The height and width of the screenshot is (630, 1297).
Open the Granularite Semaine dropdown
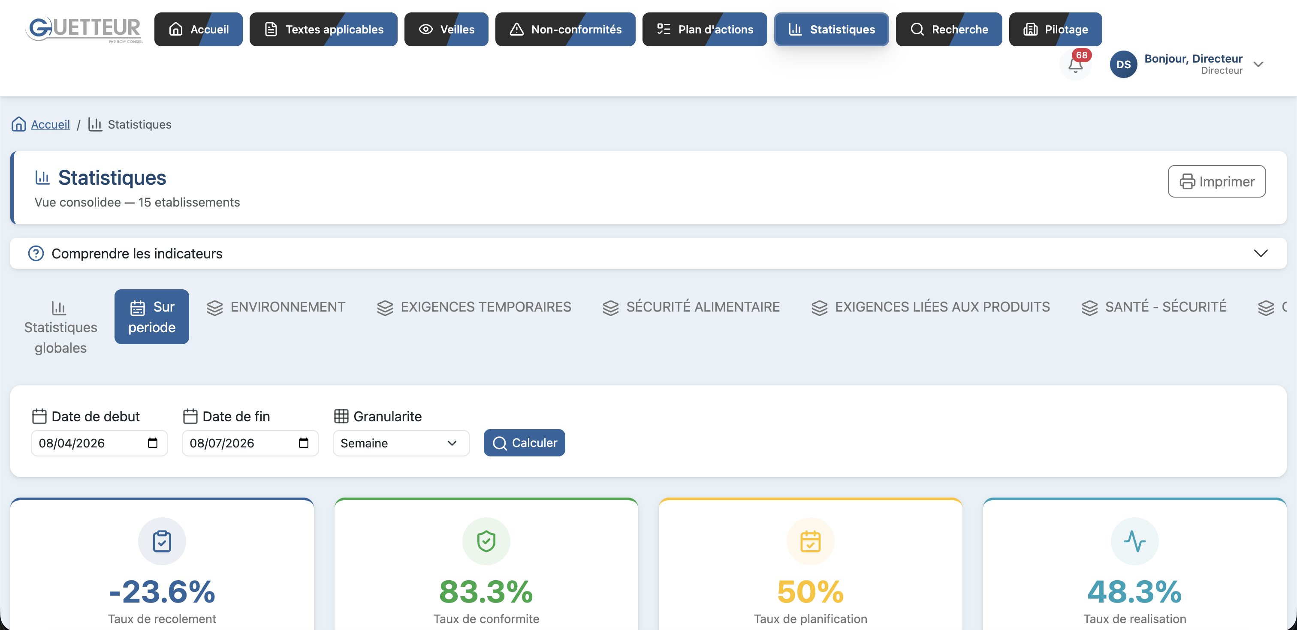(401, 443)
